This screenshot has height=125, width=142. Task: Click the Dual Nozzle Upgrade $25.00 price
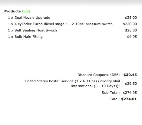point(131,18)
